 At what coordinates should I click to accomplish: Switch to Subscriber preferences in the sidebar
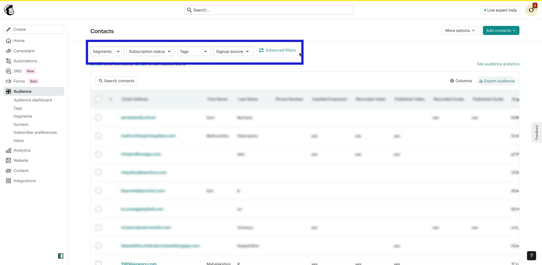pyautogui.click(x=35, y=132)
